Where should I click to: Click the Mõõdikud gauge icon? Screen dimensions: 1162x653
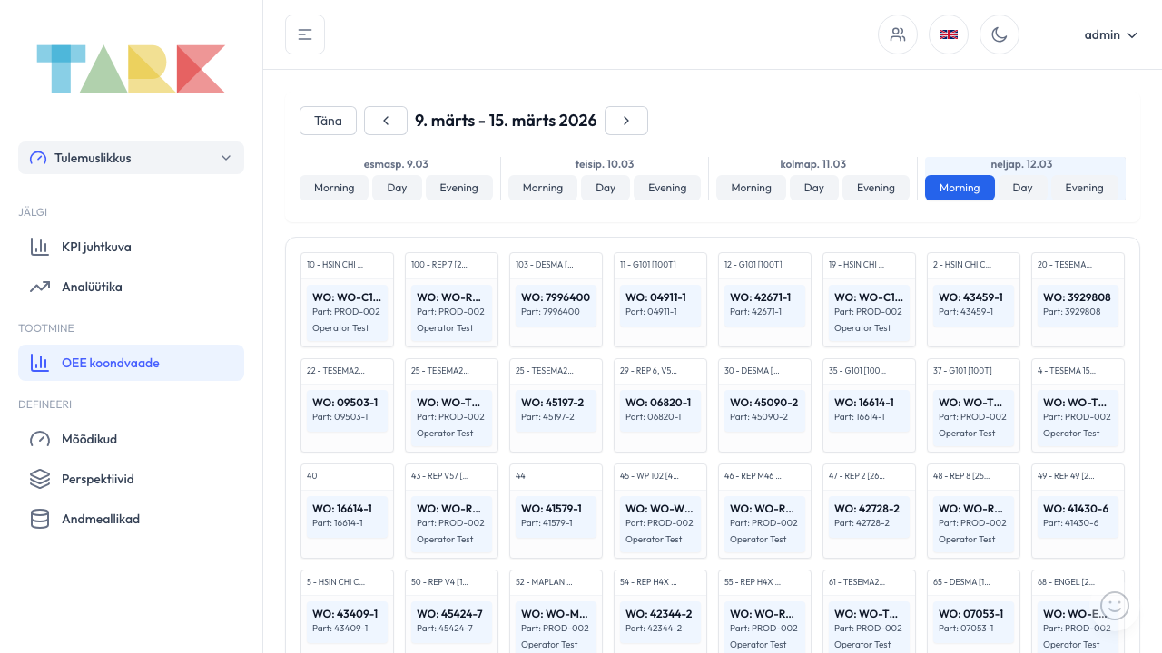point(40,439)
